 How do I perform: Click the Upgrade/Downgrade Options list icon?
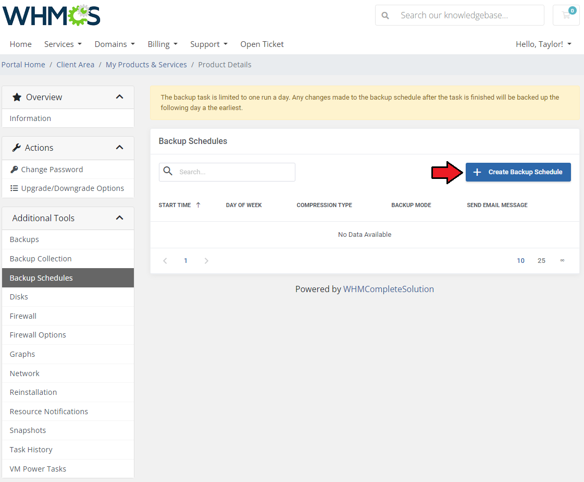pyautogui.click(x=15, y=188)
